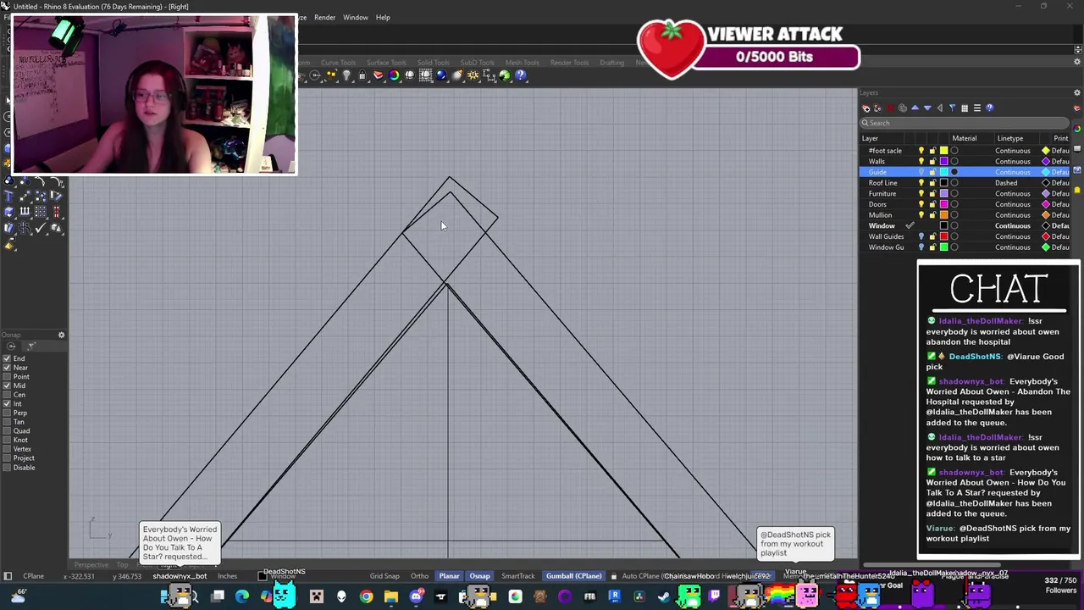The width and height of the screenshot is (1084, 610).
Task: Open Linetype Continuous dropdown for Walls layer
Action: point(1013,161)
